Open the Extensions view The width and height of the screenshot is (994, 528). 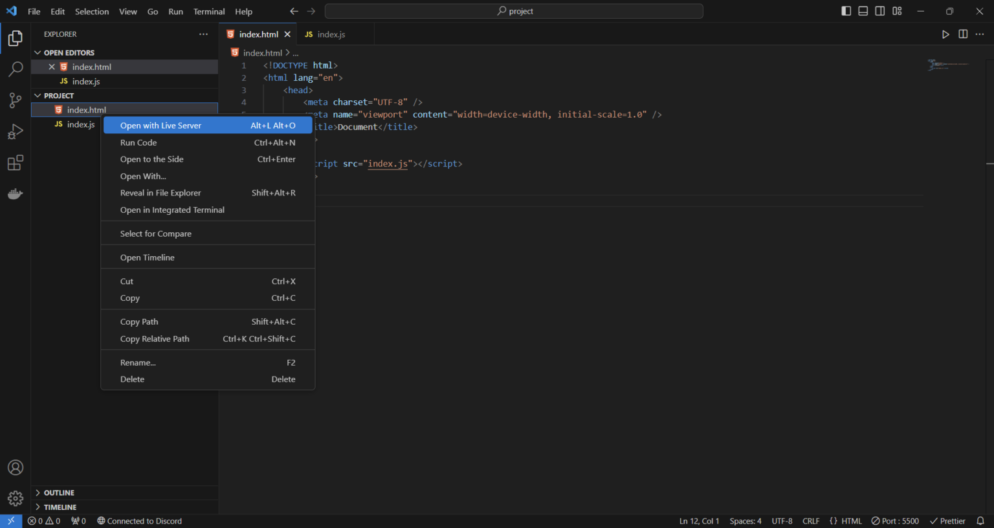(16, 163)
